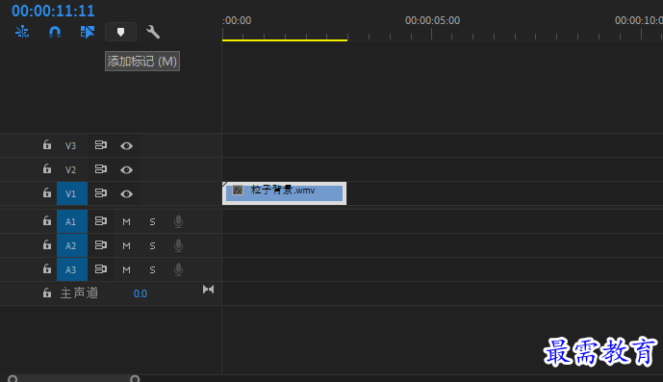Click the 主声道 master track label
The image size is (663, 382).
pos(79,293)
